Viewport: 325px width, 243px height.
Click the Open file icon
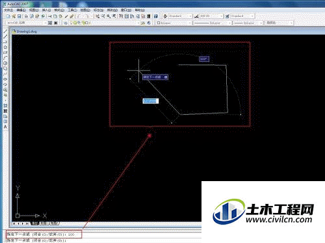click(14, 16)
